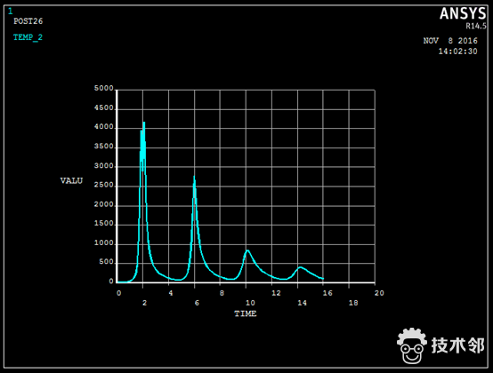
Task: Click the small fourth peak near time 14
Action: coord(300,267)
